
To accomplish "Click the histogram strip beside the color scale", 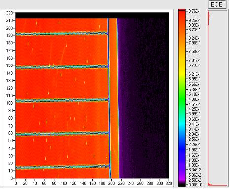I will pos(217,98).
